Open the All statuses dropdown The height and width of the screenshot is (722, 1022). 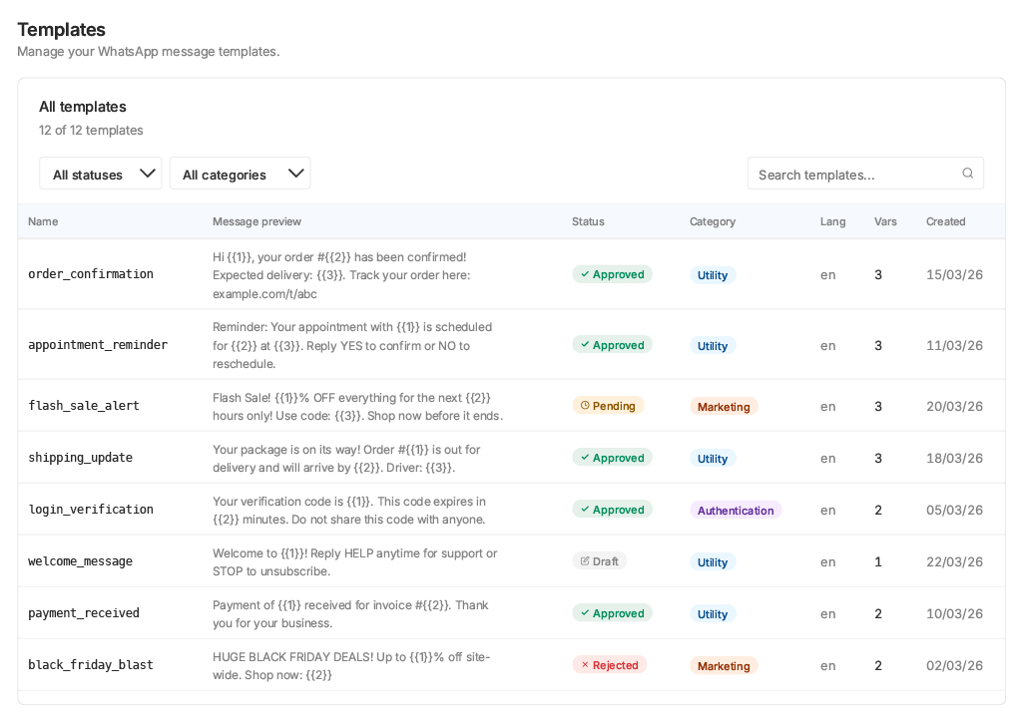101,174
